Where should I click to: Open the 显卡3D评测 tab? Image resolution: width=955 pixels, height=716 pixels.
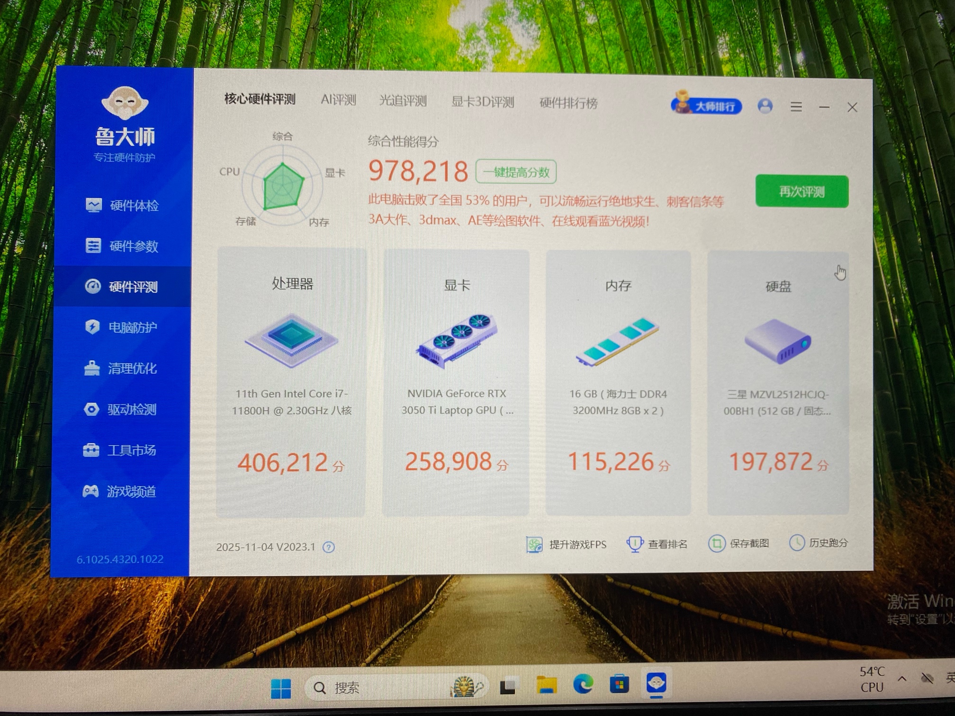(x=482, y=102)
